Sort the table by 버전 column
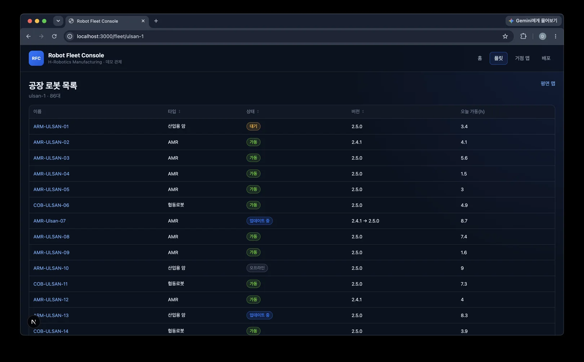 pos(358,112)
